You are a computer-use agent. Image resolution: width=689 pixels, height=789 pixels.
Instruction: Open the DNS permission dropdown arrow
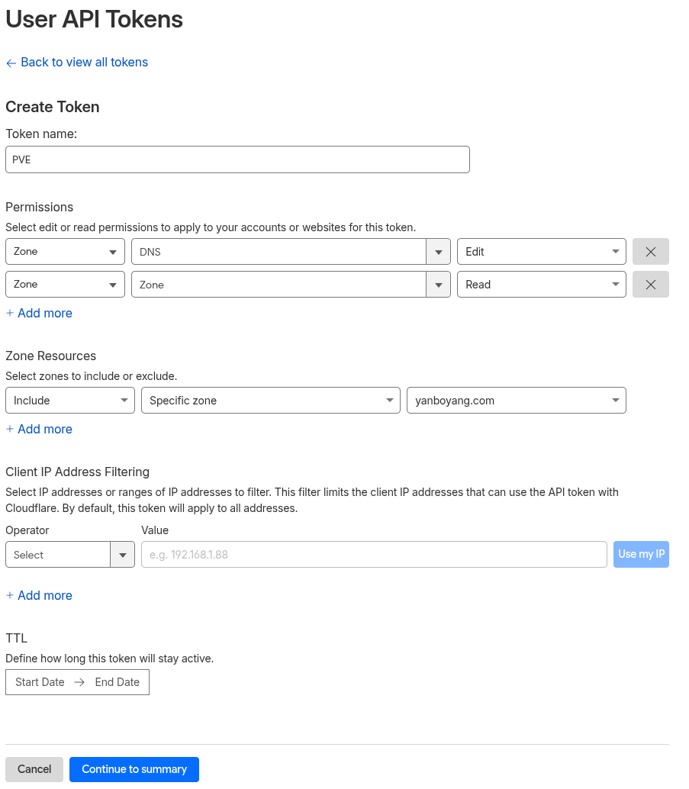tap(438, 252)
